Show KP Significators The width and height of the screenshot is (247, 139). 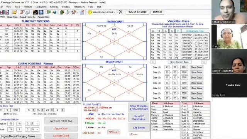click(x=139, y=117)
